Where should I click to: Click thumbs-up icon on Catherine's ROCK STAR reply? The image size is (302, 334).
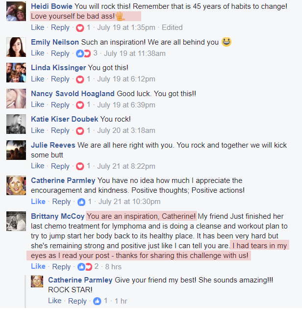click(97, 301)
